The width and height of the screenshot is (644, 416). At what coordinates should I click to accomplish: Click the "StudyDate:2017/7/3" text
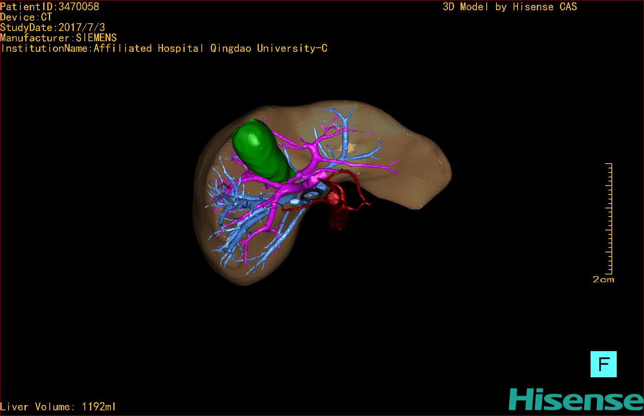point(53,28)
